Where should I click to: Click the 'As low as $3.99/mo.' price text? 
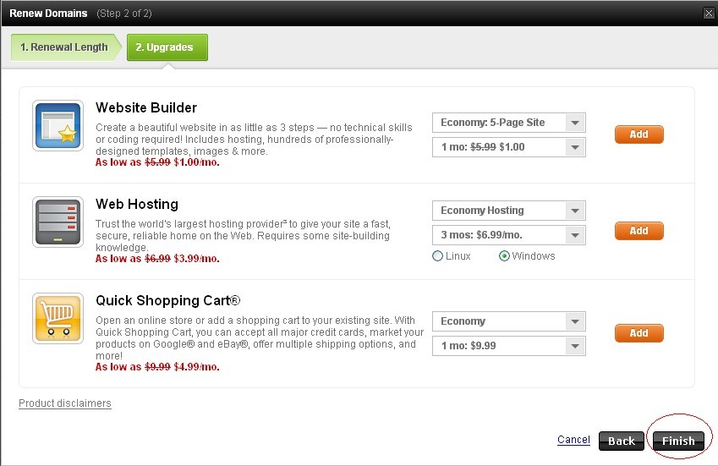point(157,259)
